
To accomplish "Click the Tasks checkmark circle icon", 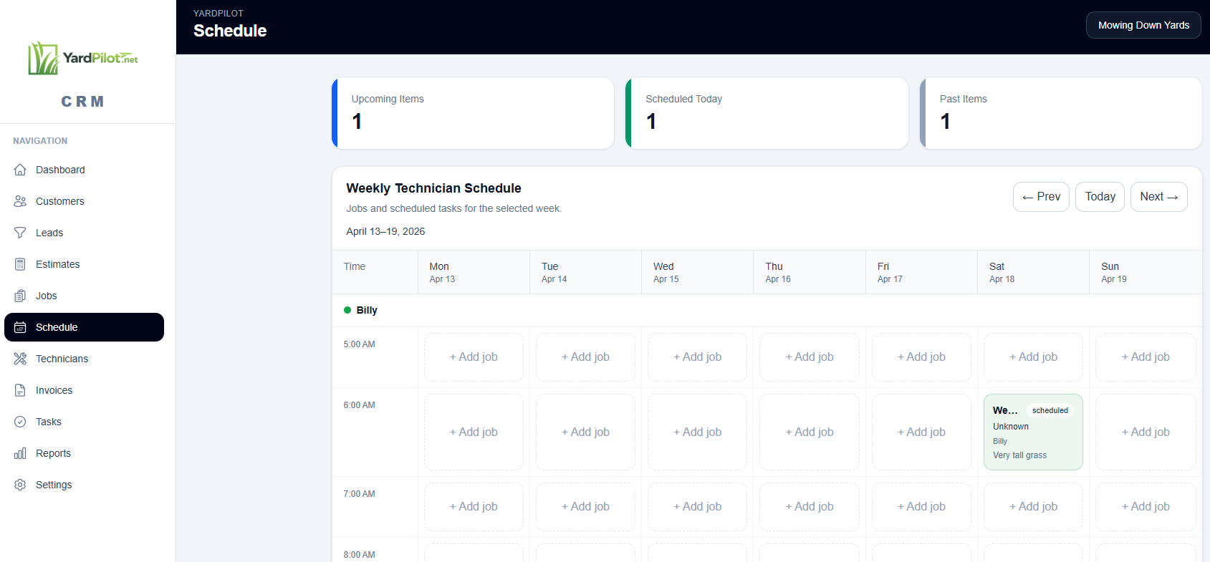I will click(x=20, y=422).
